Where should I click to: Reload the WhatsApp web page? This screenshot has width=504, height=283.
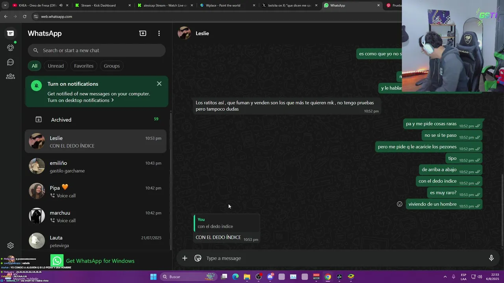pyautogui.click(x=24, y=17)
